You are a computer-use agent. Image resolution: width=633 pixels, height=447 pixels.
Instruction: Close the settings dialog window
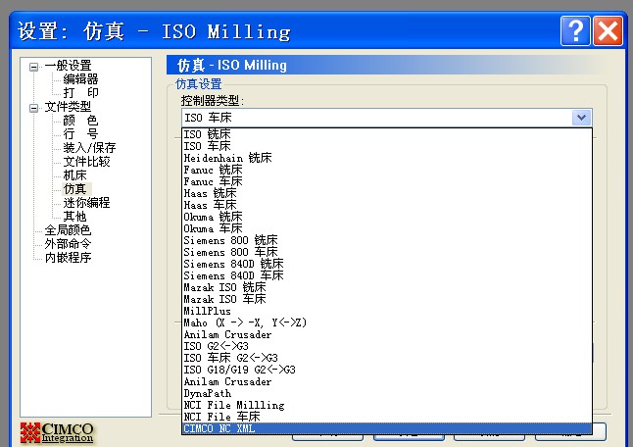[608, 30]
